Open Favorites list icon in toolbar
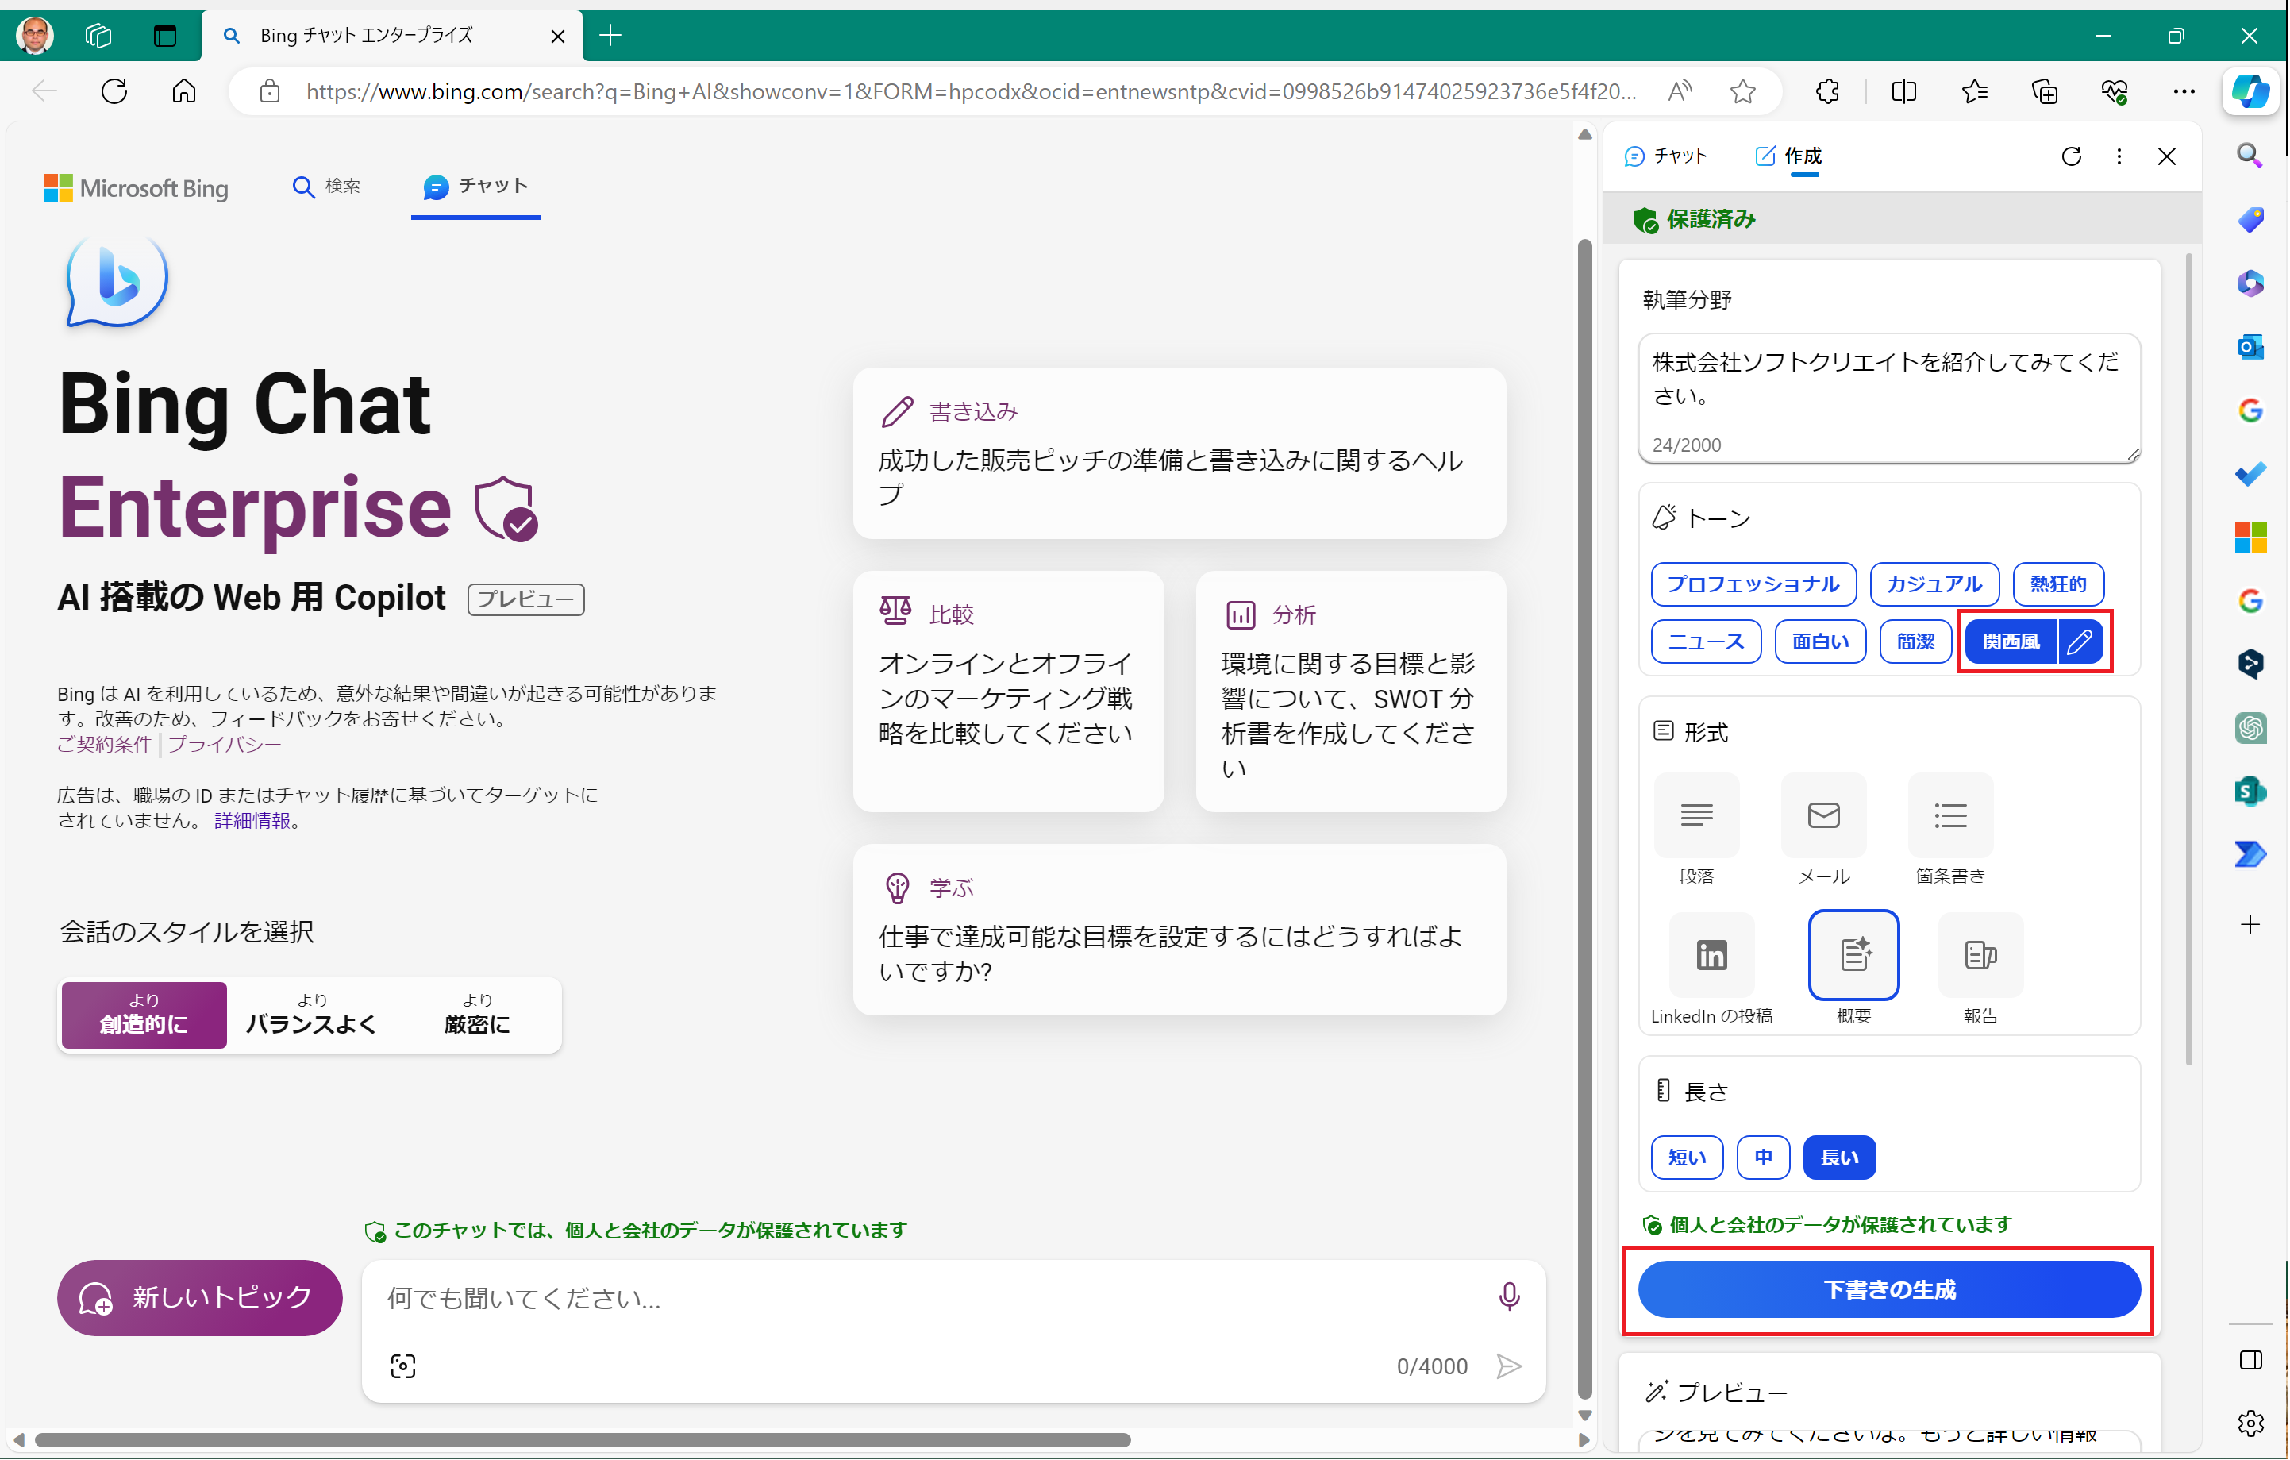Viewport: 2290px width, 1460px height. click(1974, 91)
